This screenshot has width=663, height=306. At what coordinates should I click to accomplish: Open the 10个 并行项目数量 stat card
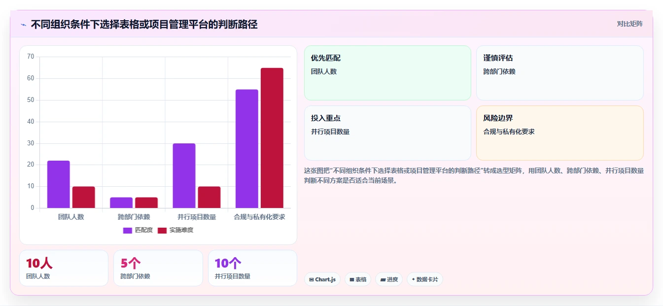252,268
